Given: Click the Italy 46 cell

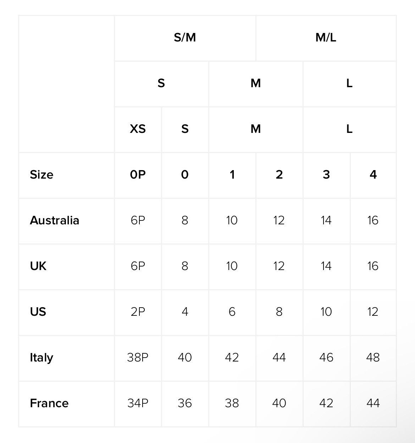Looking at the screenshot, I should coord(326,358).
